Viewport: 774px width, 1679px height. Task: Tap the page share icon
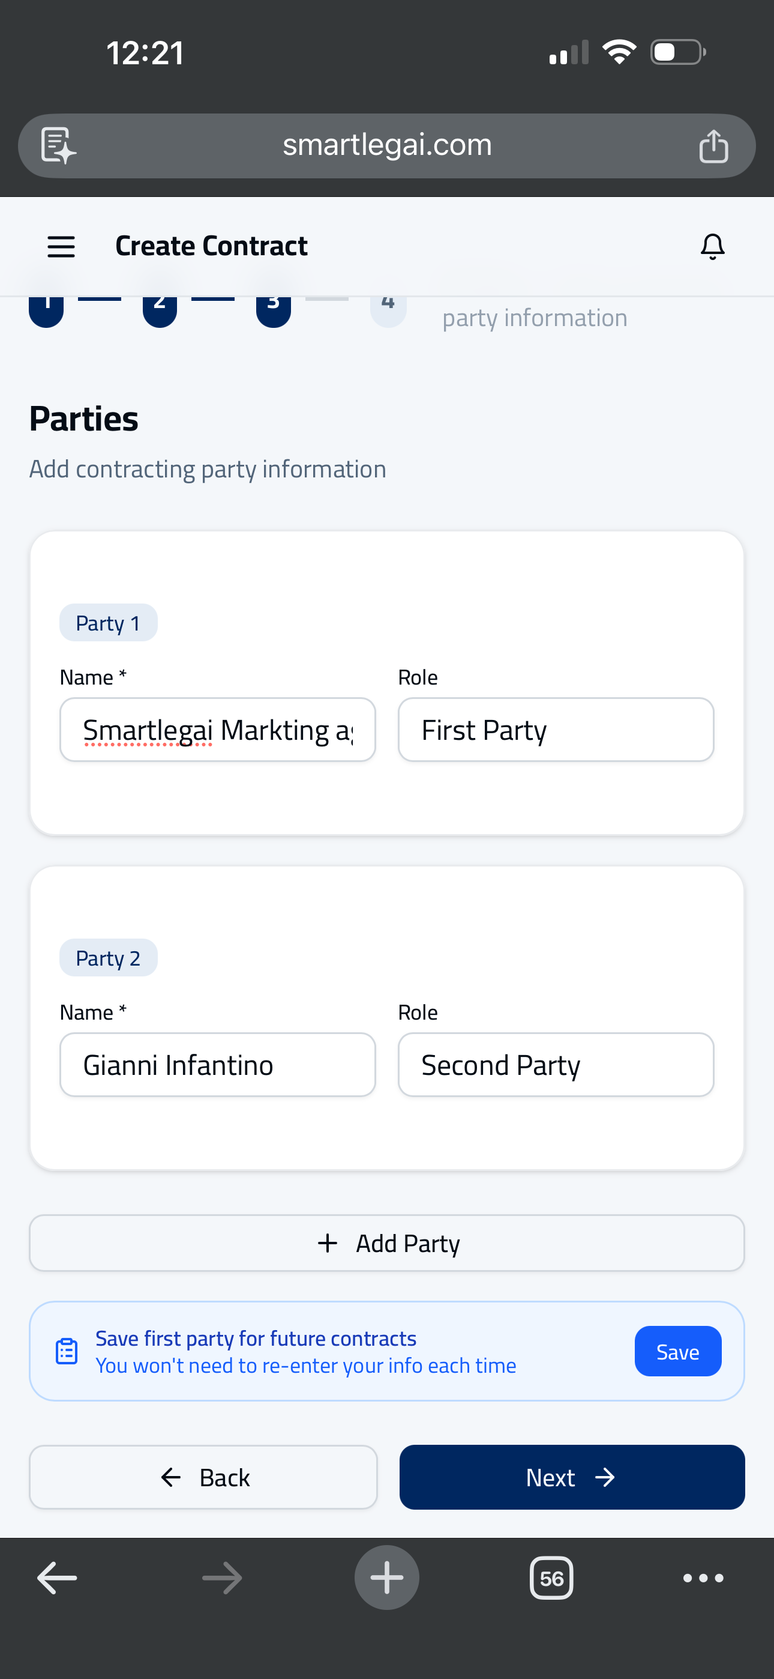(713, 146)
